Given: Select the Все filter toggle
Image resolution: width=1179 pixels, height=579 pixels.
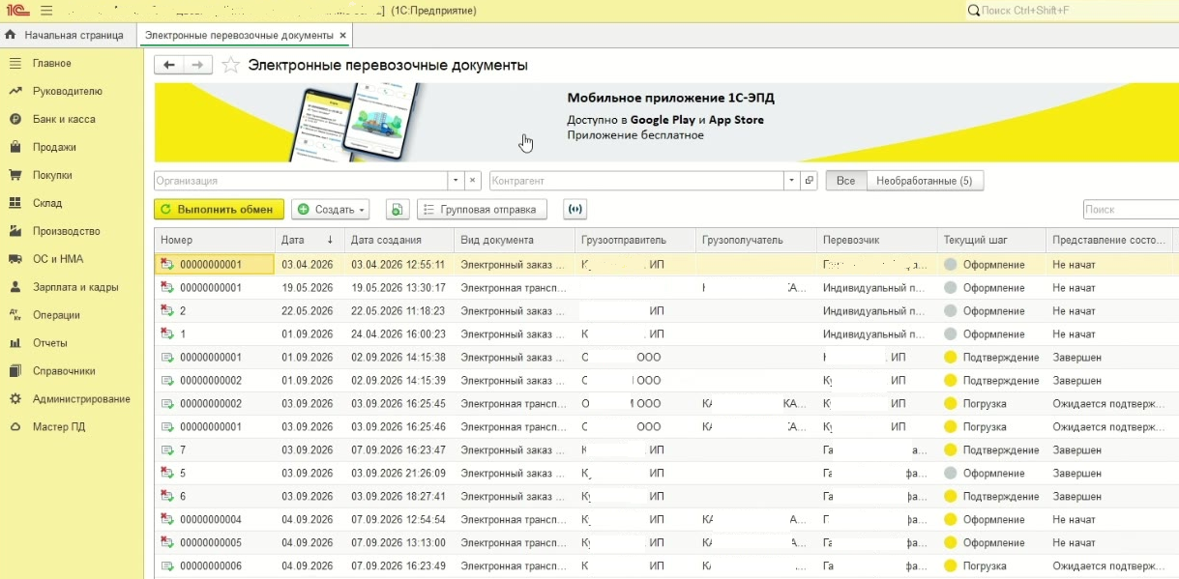Looking at the screenshot, I should (846, 181).
